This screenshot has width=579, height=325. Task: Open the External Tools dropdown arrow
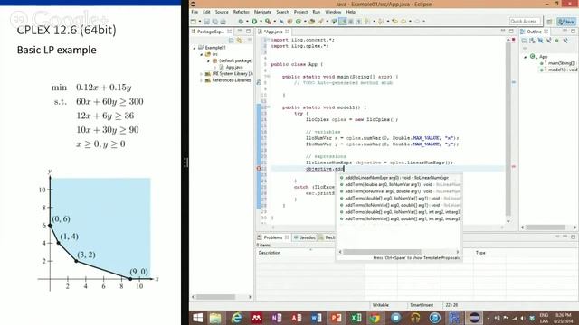pos(275,22)
